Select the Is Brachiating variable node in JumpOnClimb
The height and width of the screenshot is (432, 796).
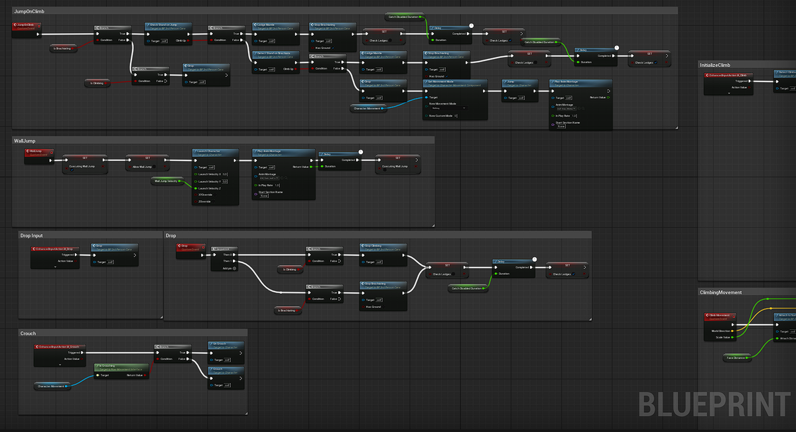64,48
